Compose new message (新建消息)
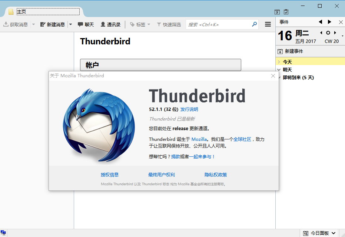 (52, 24)
